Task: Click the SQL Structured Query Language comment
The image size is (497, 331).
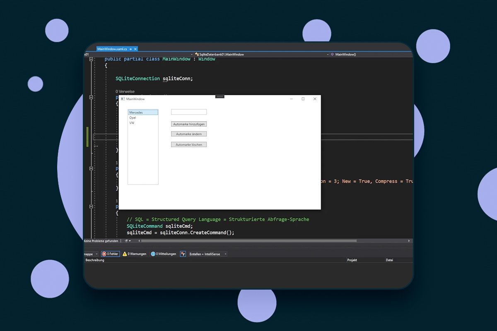Action: [x=218, y=219]
